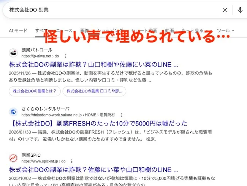The width and height of the screenshot is (247, 186).
Task: Click the snippet dated 2026/01/30
Action: pos(110,135)
